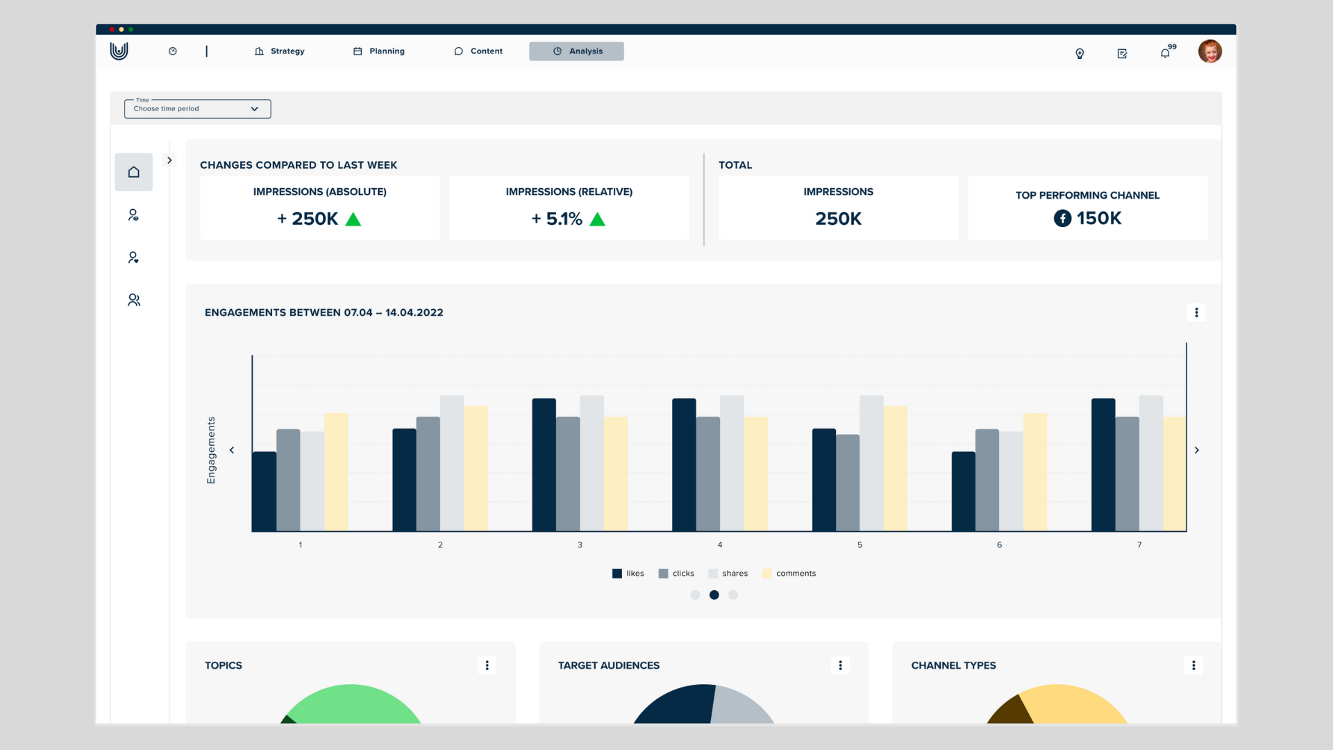Image resolution: width=1333 pixels, height=750 pixels.
Task: Click the edit note icon in header
Action: pos(1122,53)
